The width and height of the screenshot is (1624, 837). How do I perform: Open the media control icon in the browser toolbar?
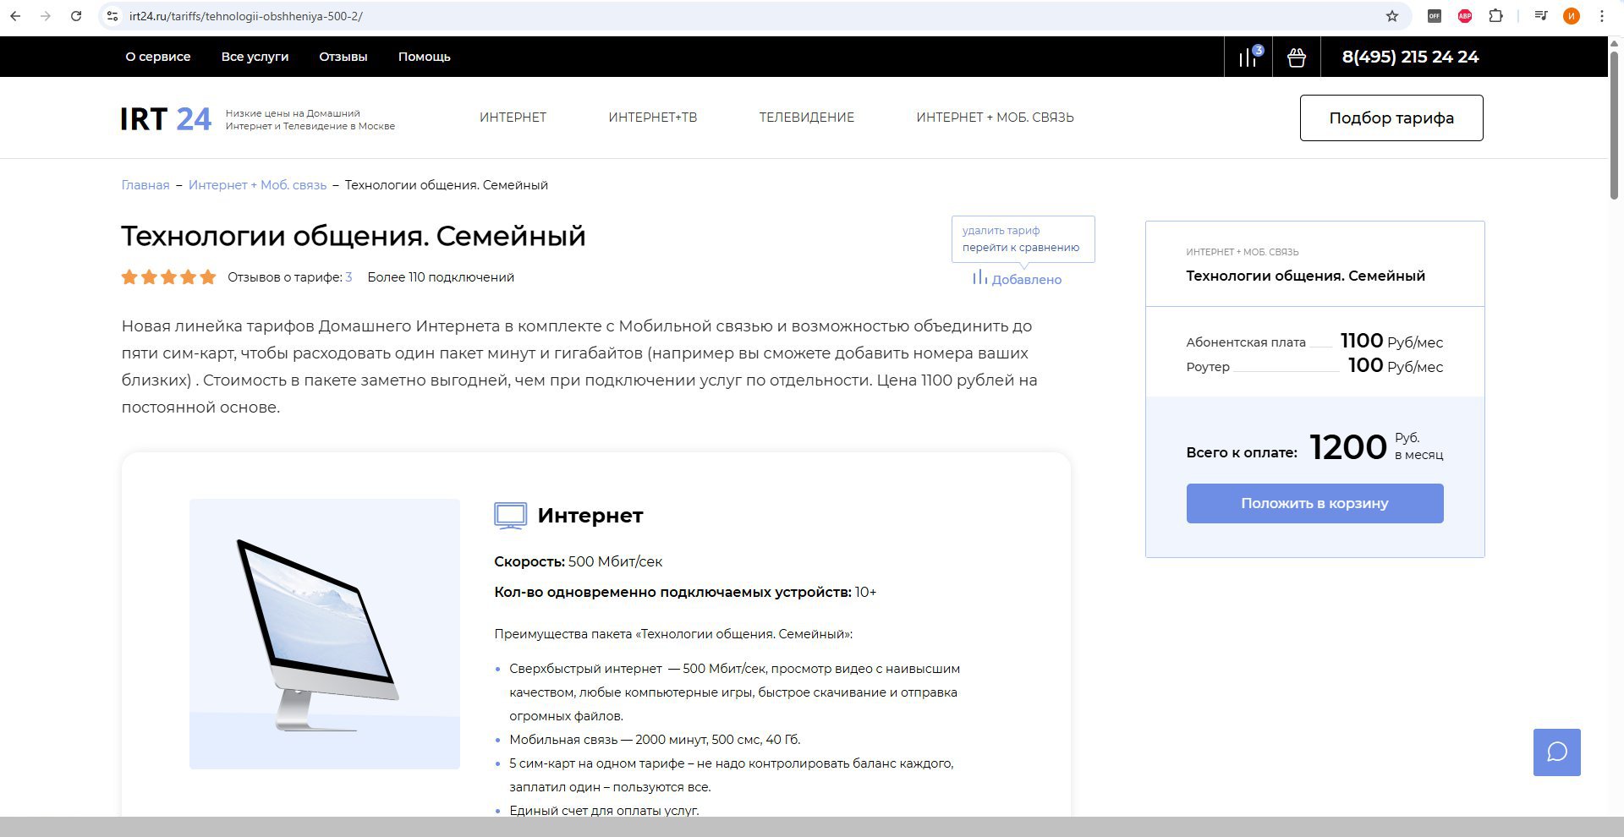[1541, 16]
